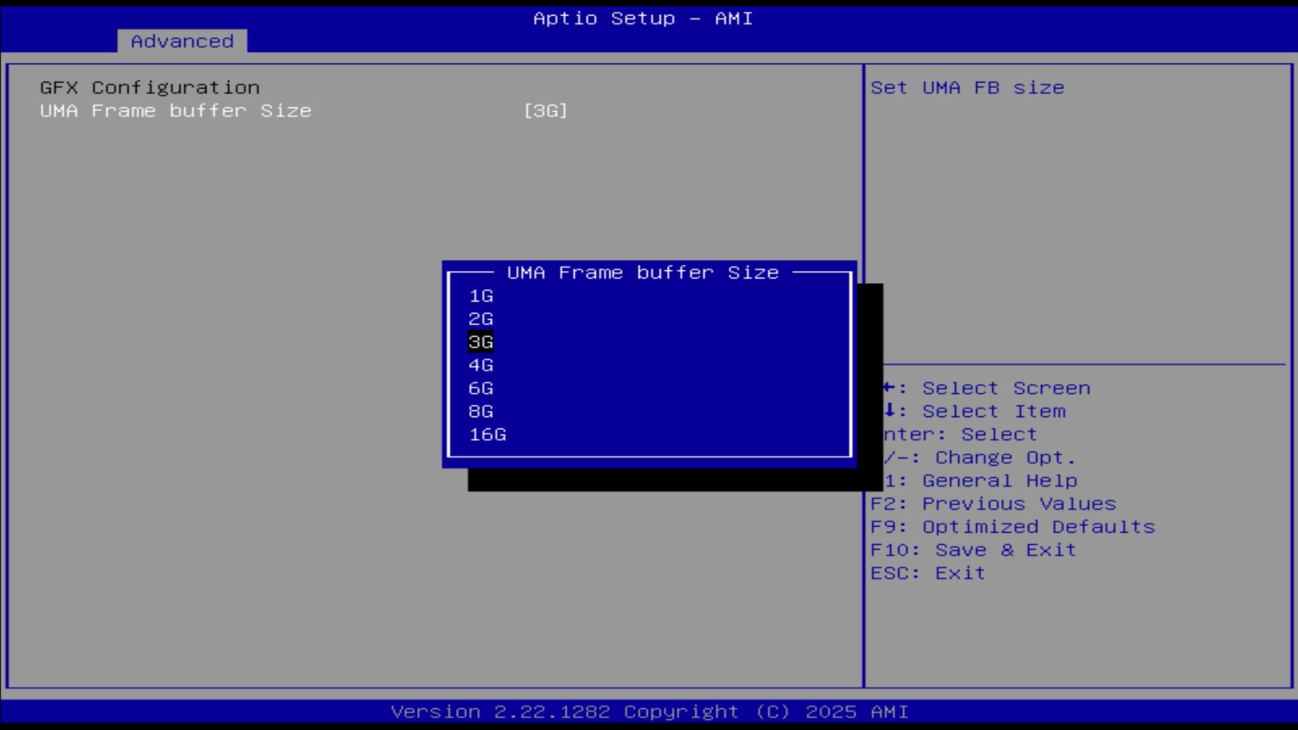Open the Advanced tab
Image resolution: width=1298 pixels, height=730 pixels.
(x=182, y=41)
